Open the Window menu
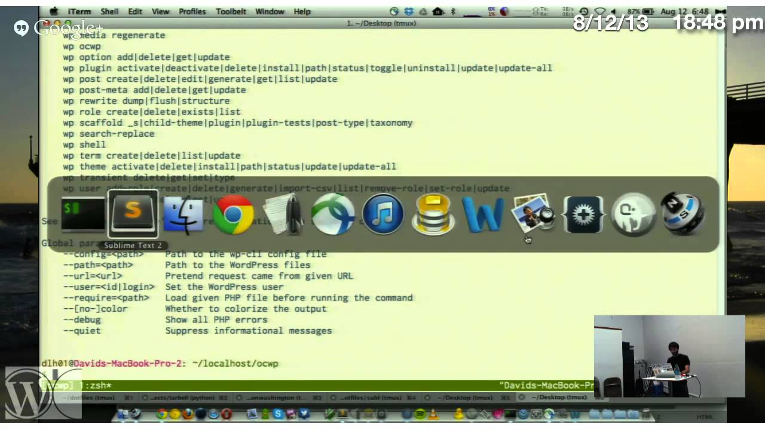765x430 pixels. (x=270, y=11)
